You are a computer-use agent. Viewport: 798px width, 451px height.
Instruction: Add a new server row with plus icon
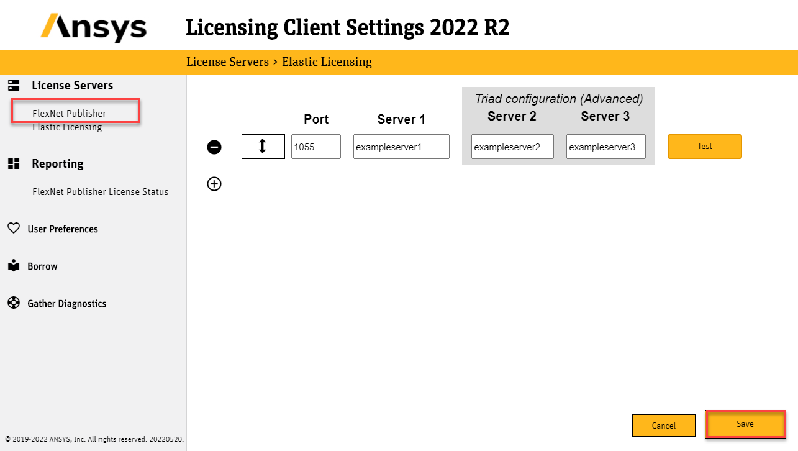point(214,184)
